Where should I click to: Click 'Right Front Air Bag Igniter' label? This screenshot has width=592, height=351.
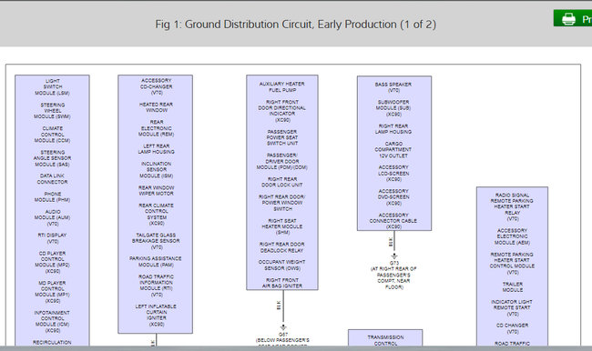[x=282, y=283]
